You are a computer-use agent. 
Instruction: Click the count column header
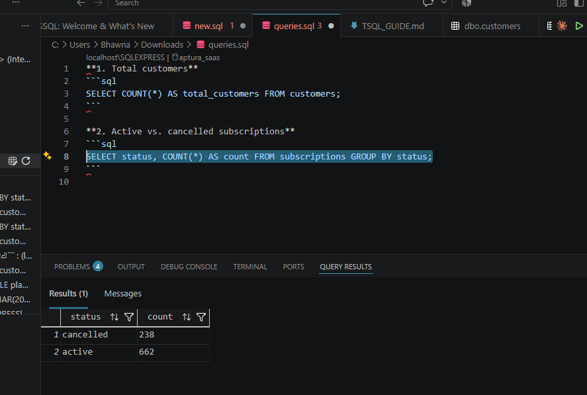(160, 317)
